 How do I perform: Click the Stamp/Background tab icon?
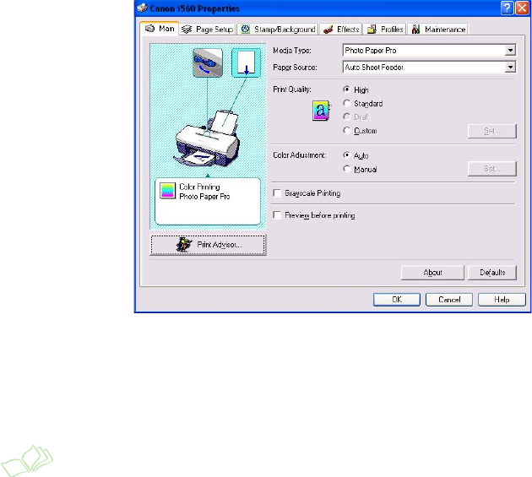(x=245, y=30)
